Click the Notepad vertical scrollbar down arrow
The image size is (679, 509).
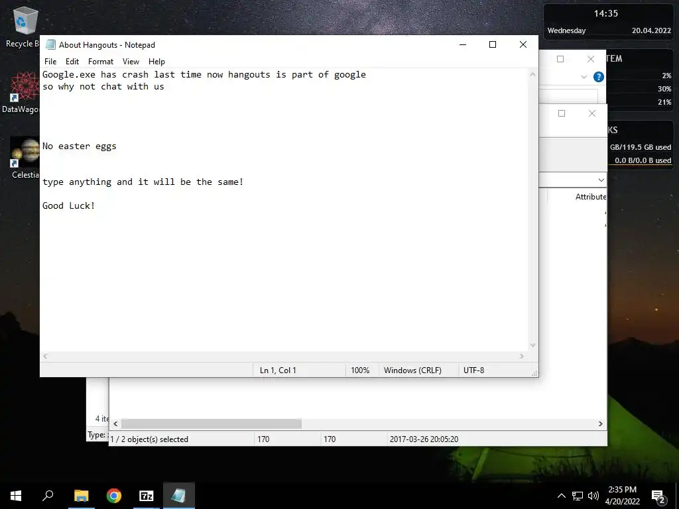(532, 345)
